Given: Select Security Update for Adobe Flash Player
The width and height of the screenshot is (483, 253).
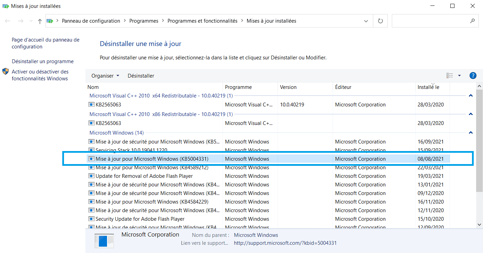Looking at the screenshot, I should pyautogui.click(x=268, y=219).
